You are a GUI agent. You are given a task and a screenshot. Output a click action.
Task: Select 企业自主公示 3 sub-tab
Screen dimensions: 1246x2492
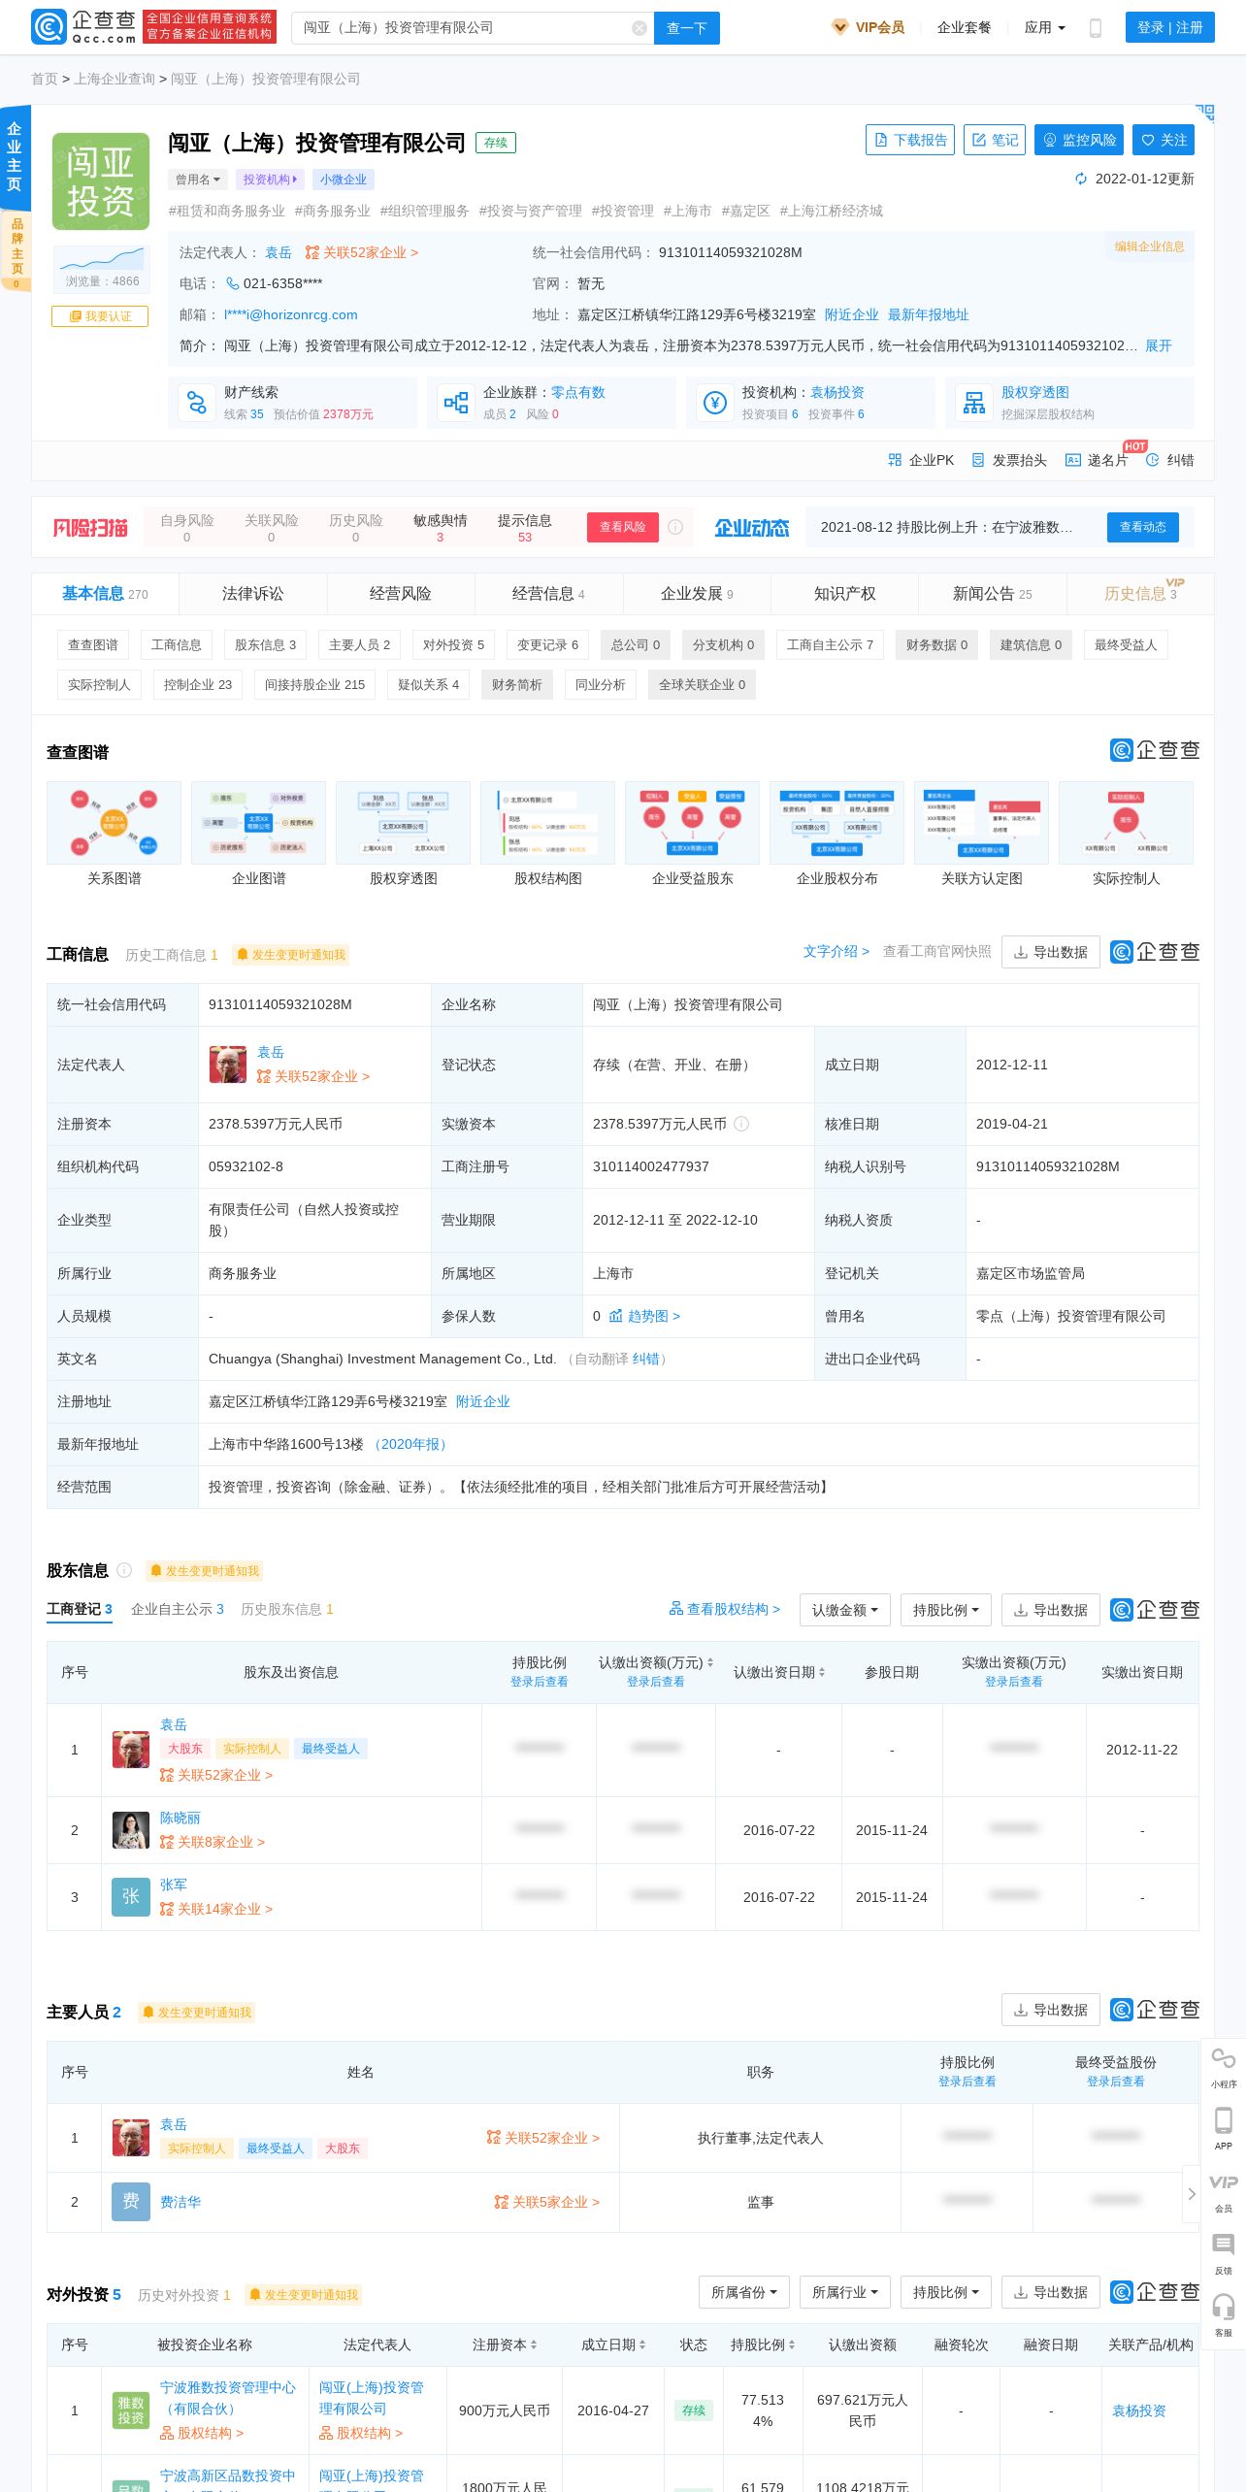(178, 1609)
